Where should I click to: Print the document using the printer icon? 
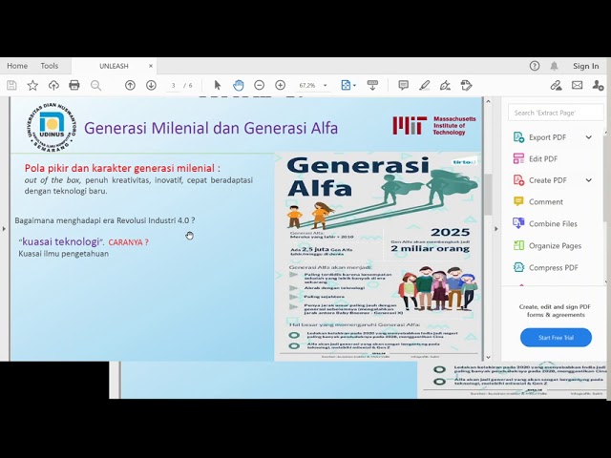pyautogui.click(x=74, y=85)
